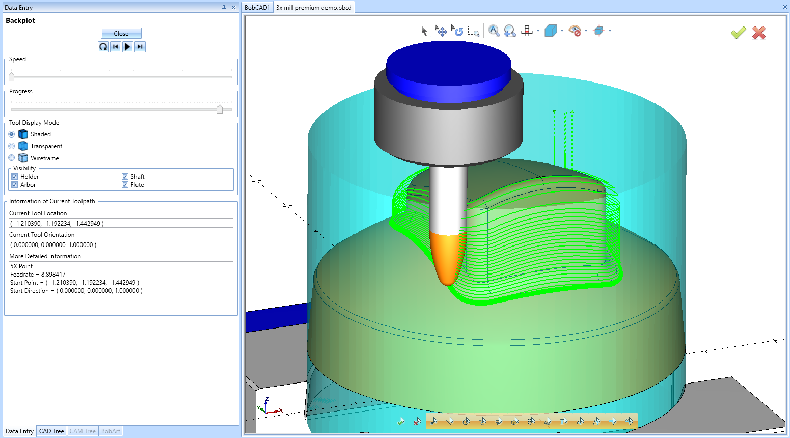Expand the dropdown next to the workplane icon

coord(537,31)
